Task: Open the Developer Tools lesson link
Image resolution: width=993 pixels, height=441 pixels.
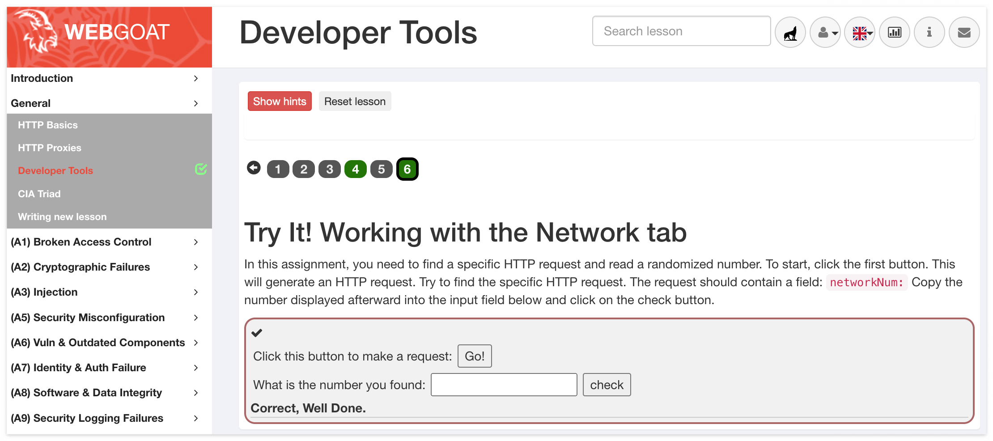Action: pyautogui.click(x=55, y=171)
